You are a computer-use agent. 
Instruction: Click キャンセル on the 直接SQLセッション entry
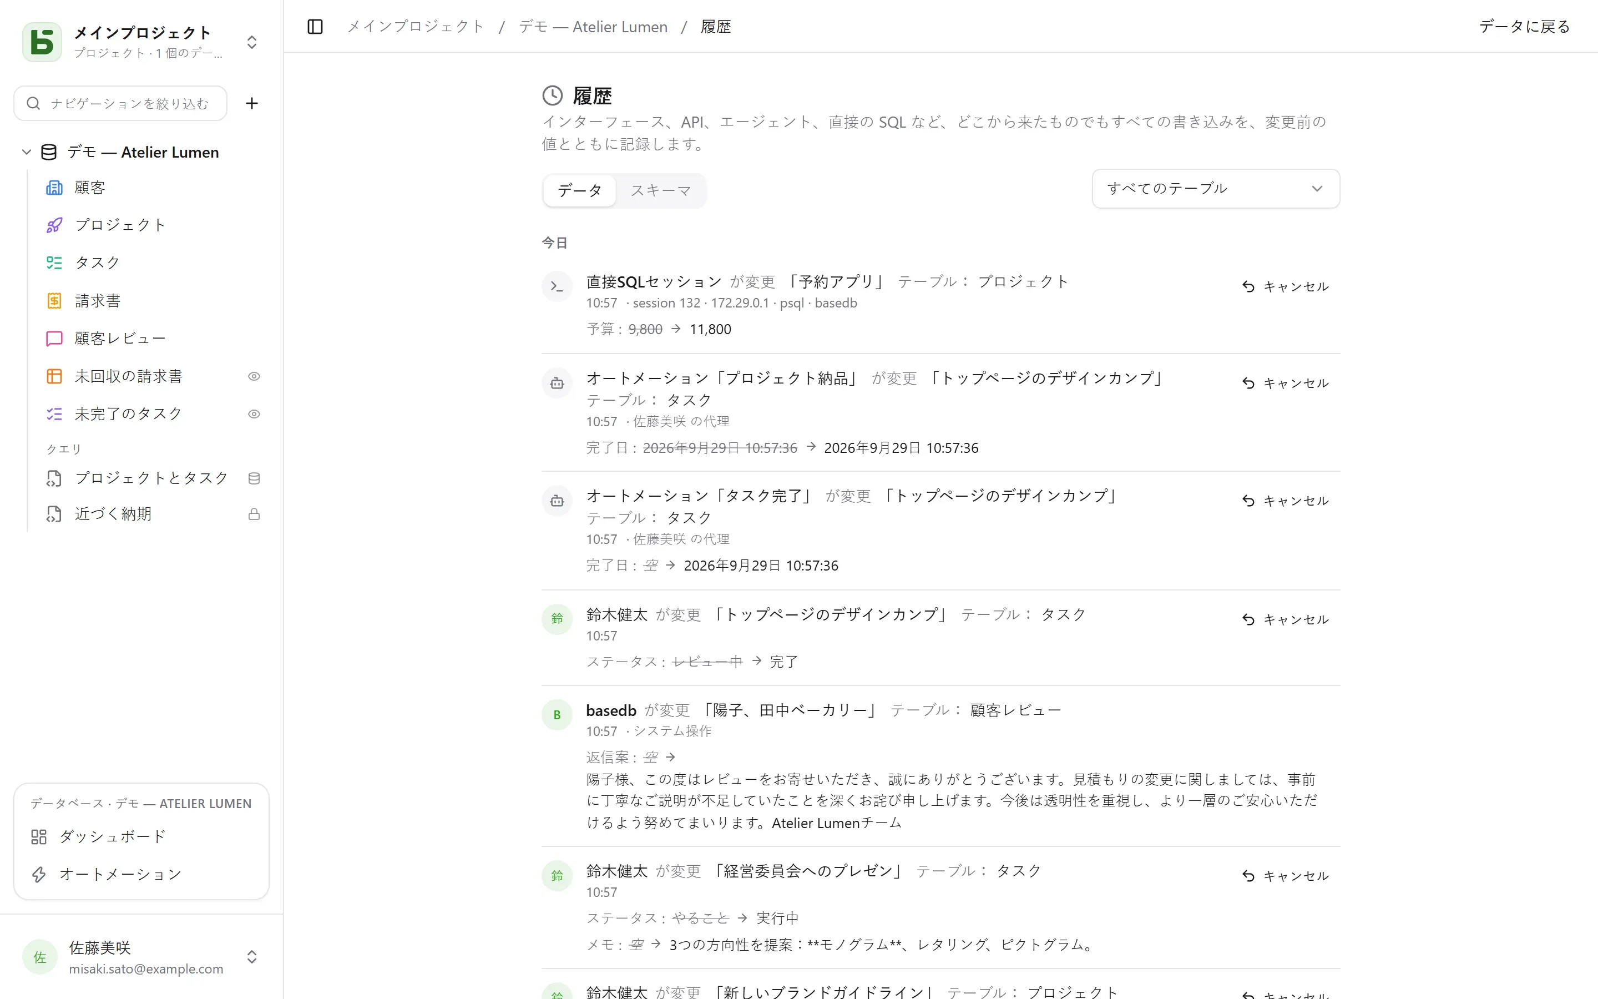tap(1285, 286)
